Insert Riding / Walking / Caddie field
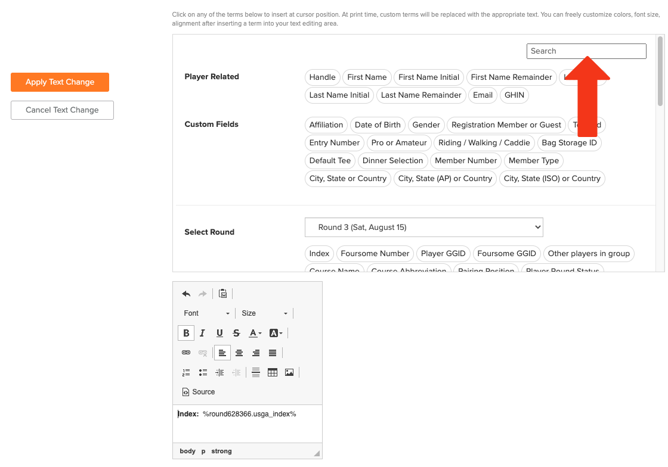The image size is (668, 467). pyautogui.click(x=484, y=143)
